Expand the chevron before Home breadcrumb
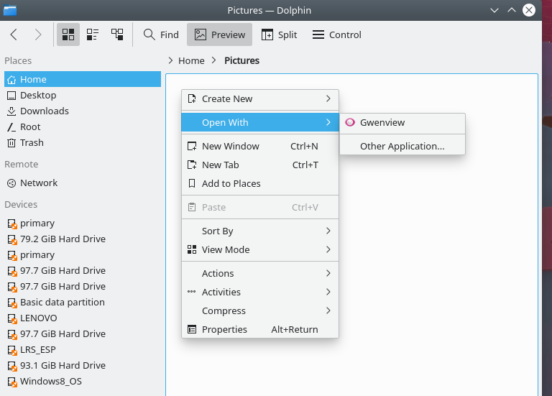 tap(170, 60)
